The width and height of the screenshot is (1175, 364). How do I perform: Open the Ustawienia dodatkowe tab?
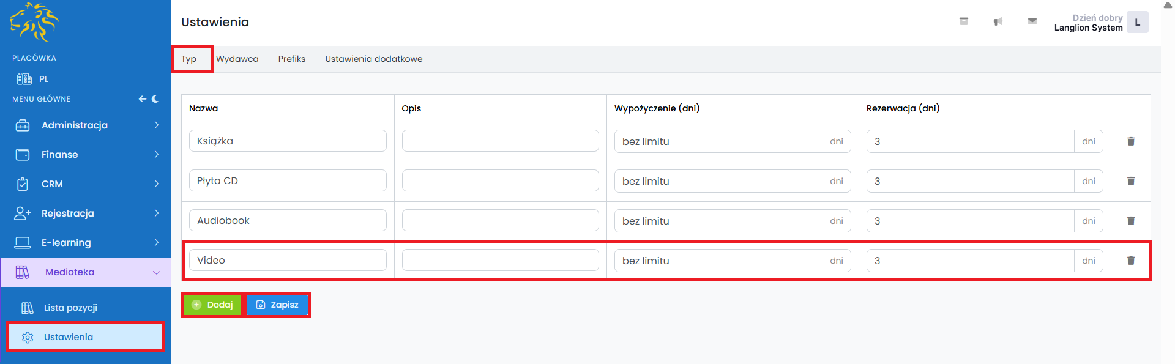click(373, 59)
